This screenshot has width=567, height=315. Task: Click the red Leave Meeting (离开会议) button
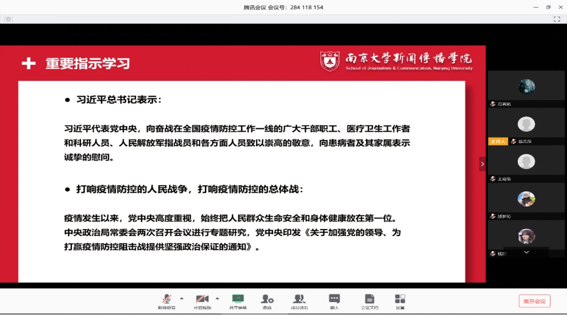(x=534, y=301)
